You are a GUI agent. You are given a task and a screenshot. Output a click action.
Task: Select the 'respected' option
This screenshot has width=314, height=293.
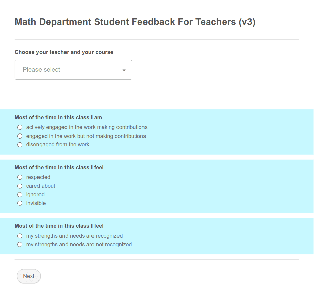coord(20,177)
